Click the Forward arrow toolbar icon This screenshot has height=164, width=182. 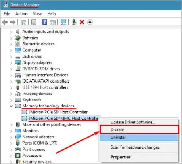13,22
